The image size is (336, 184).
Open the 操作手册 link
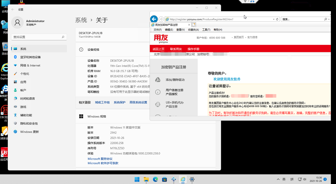coord(193,49)
